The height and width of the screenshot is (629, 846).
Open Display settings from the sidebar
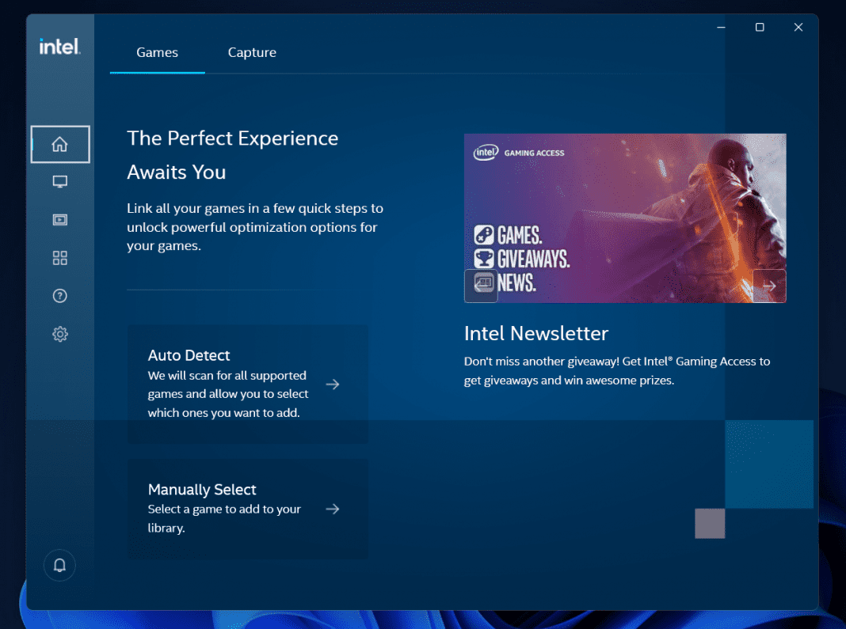pos(59,181)
